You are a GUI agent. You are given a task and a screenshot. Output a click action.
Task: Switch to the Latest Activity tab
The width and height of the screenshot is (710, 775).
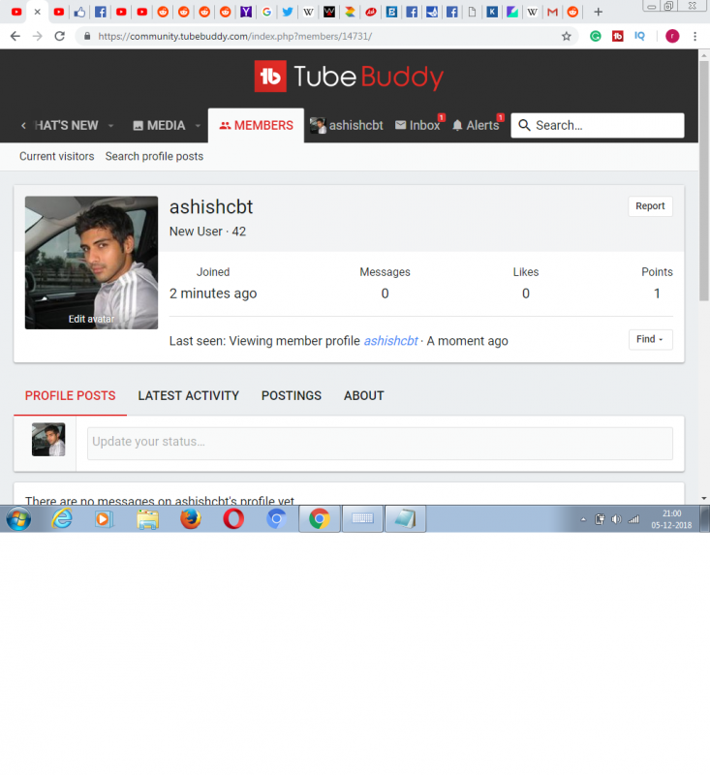click(x=188, y=395)
